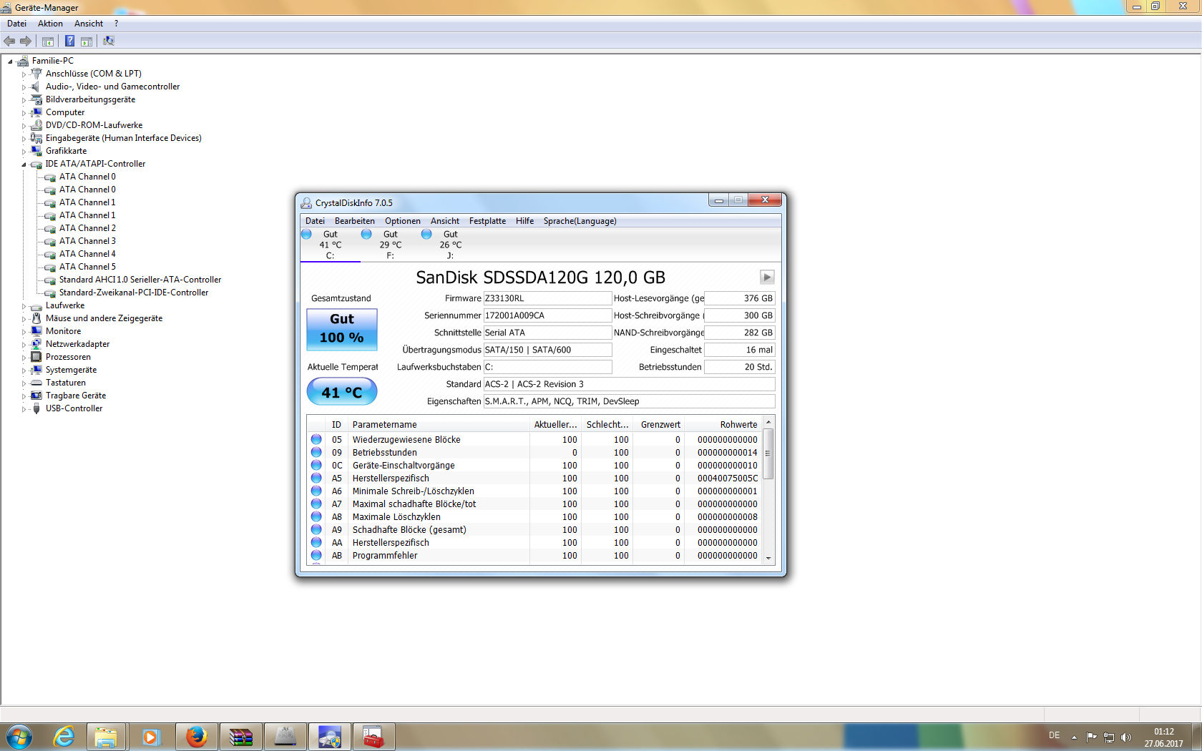Viewport: 1202px width, 751px height.
Task: Click the Gut 100 % health status button
Action: (342, 329)
